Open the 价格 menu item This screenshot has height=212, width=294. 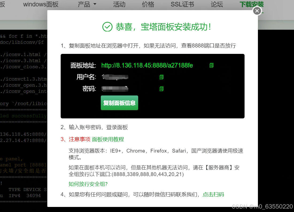pos(148,4)
